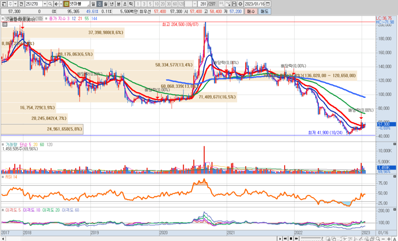Click the stock search magnifier icon
This screenshot has width=398, height=241.
(x=51, y=4)
